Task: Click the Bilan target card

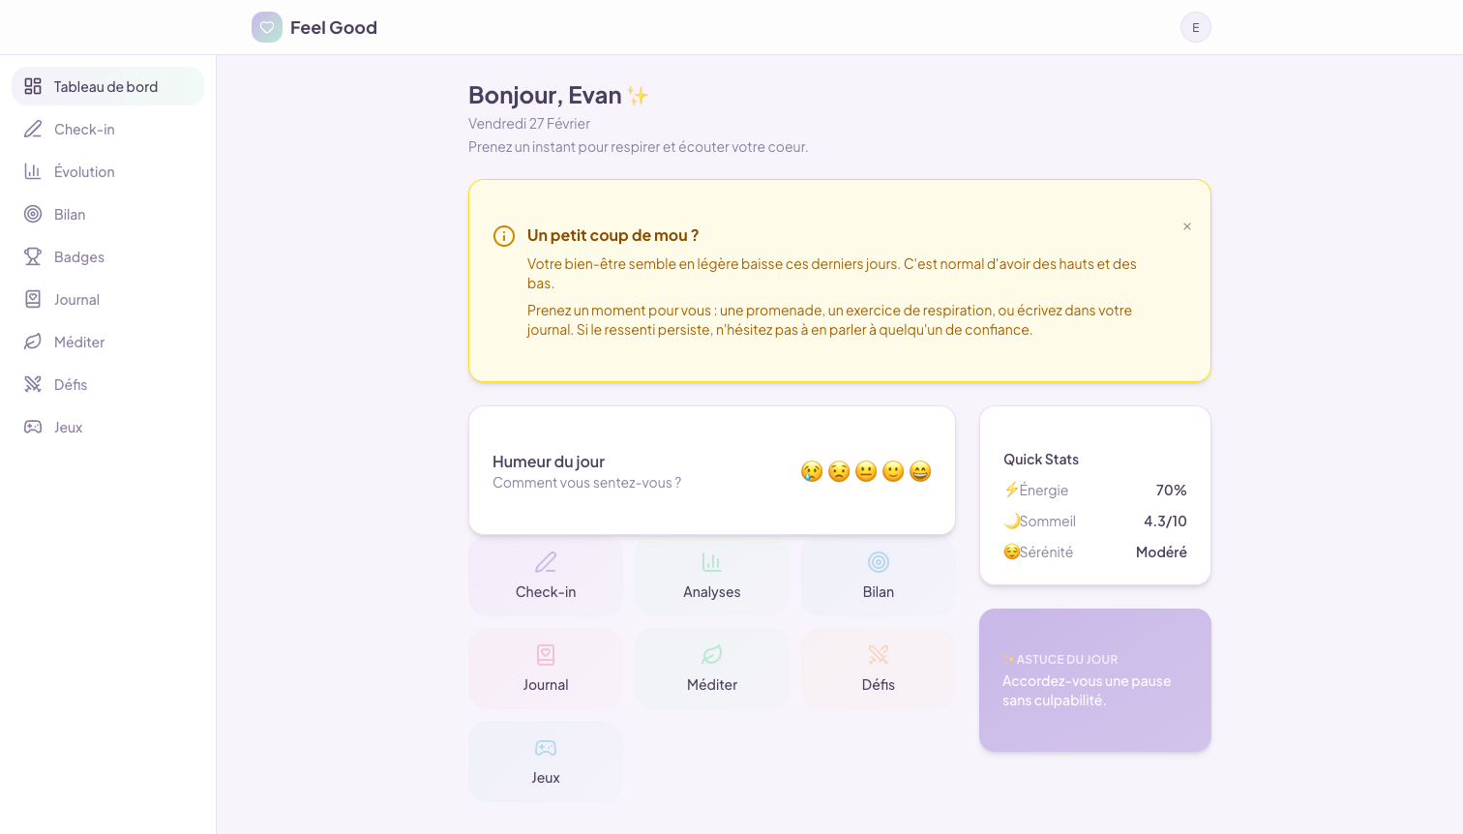Action: click(878, 577)
